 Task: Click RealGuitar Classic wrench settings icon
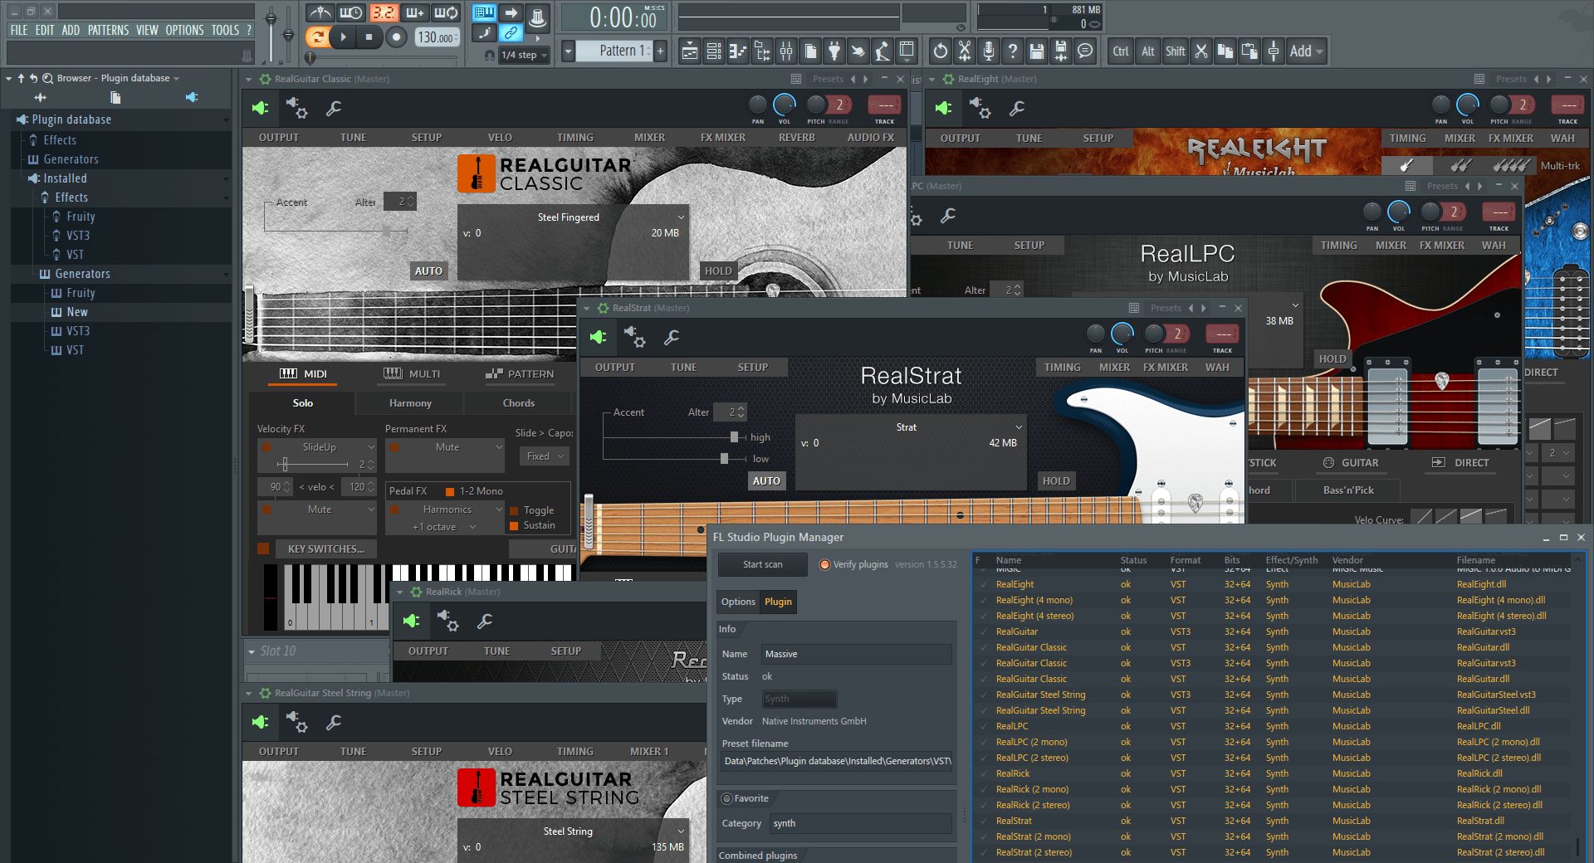pyautogui.click(x=334, y=108)
